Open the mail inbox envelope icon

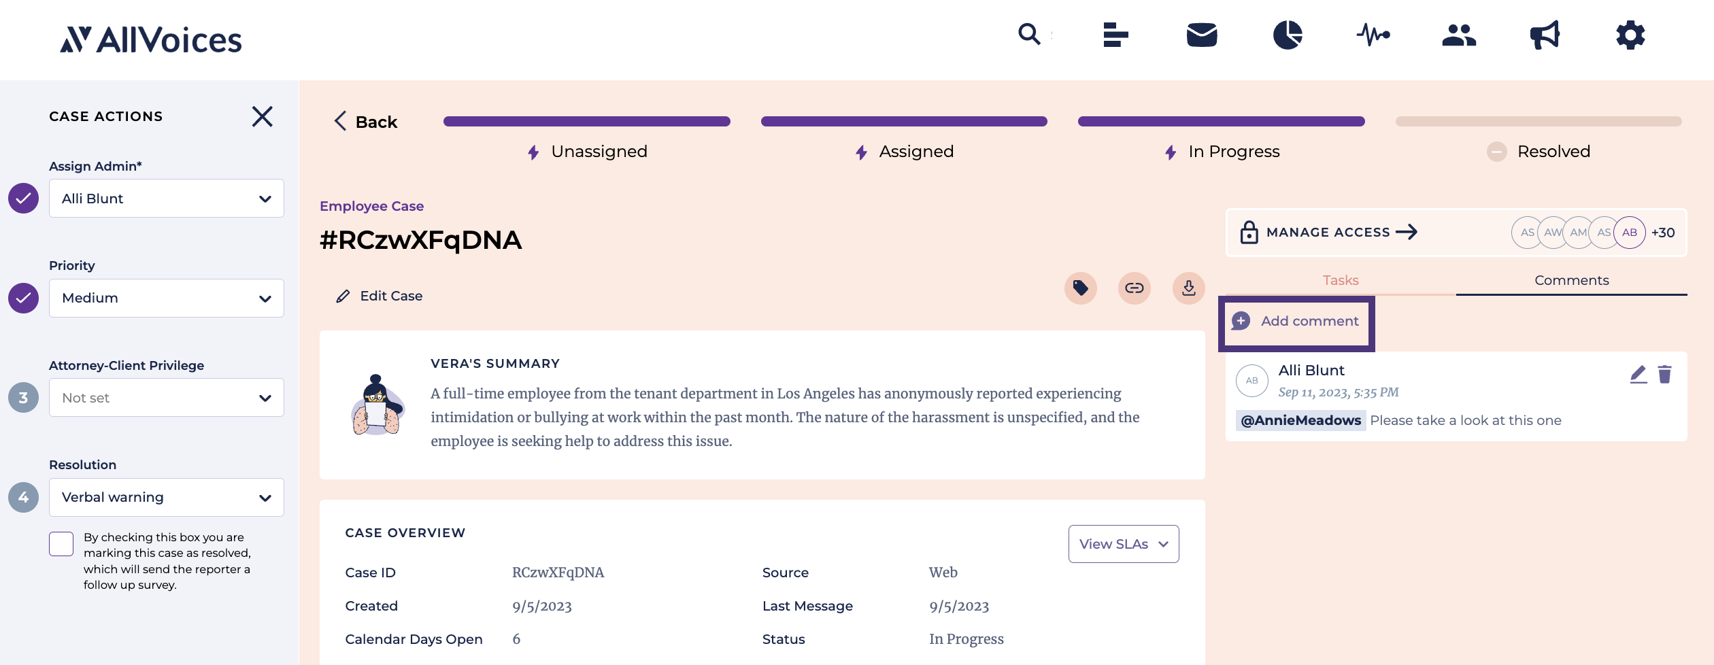[1202, 35]
